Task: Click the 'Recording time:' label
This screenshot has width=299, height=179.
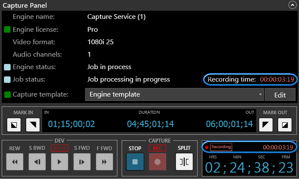Action: point(232,79)
